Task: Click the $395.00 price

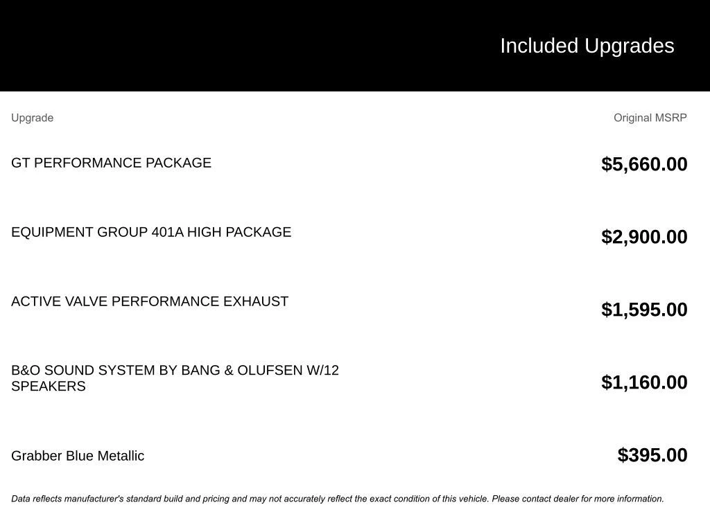Action: (652, 455)
